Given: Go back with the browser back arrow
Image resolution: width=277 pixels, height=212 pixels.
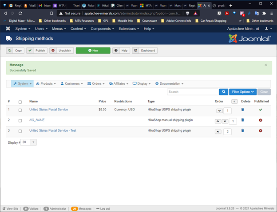Looking at the screenshot, I should click(5, 13).
